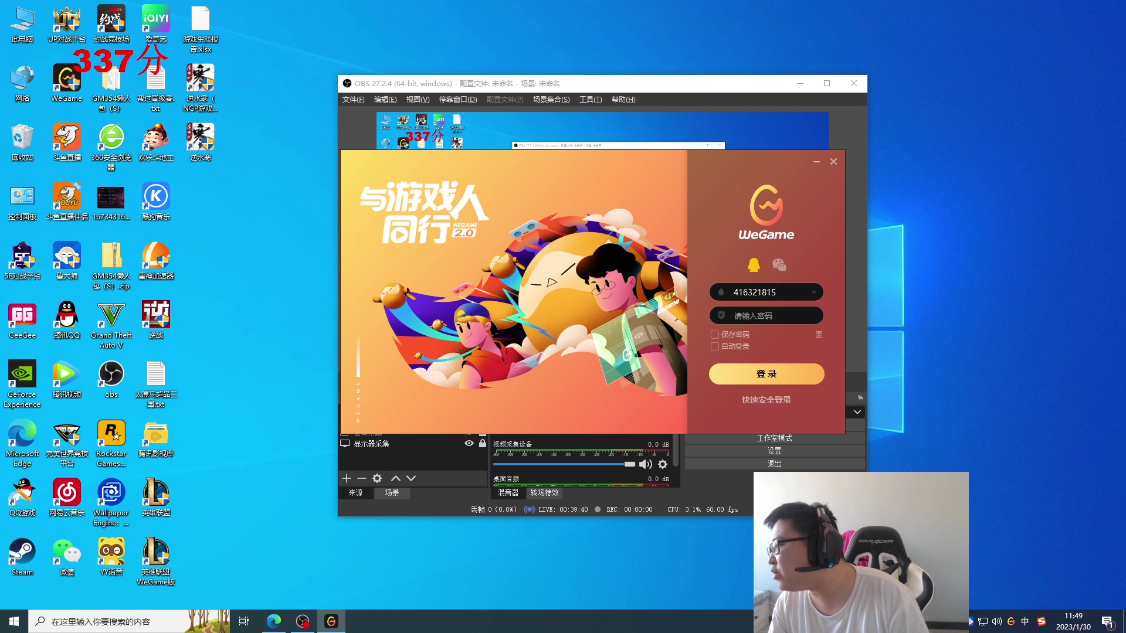1126x633 pixels.
Task: Expand WeGame account number dropdown
Action: (814, 292)
